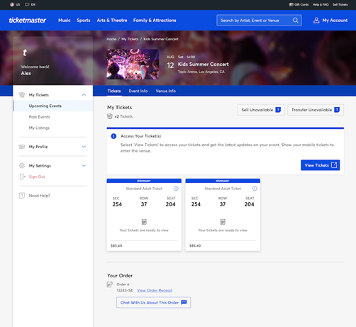Image resolution: width=356 pixels, height=327 pixels.
Task: Click the info icon on first ticket card
Action: pos(176,189)
